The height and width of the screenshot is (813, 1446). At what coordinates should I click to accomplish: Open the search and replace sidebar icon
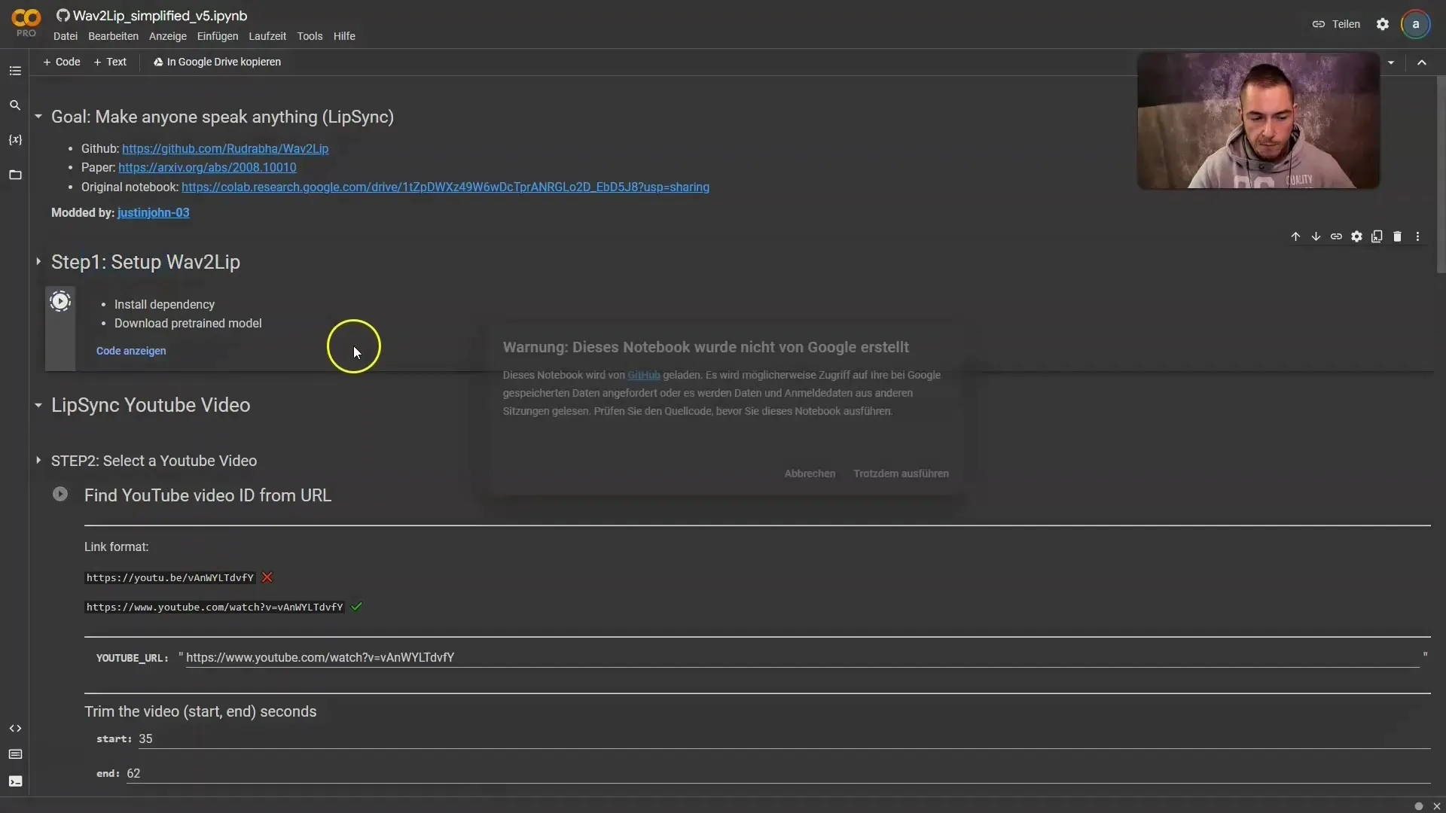(x=15, y=105)
